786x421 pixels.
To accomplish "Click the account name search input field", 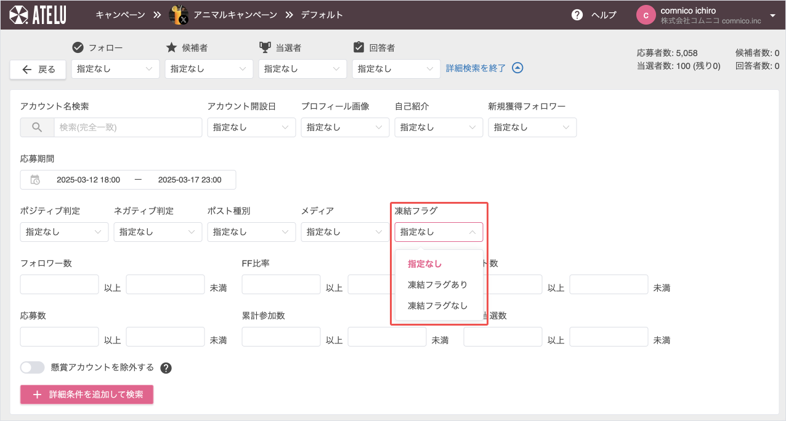I will [128, 127].
